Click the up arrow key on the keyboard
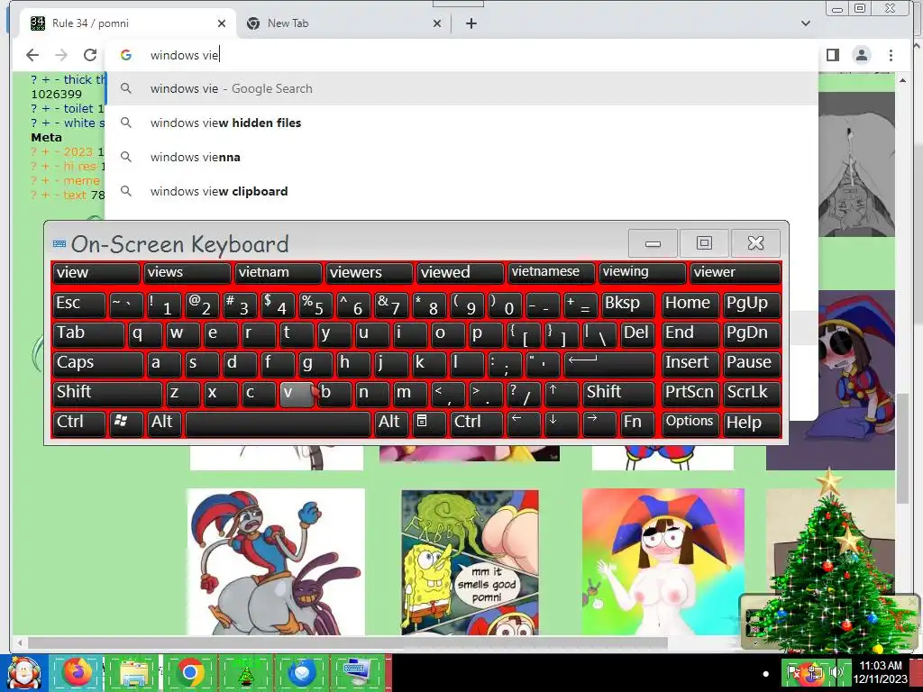Viewport: 923px width, 692px height. [x=561, y=393]
